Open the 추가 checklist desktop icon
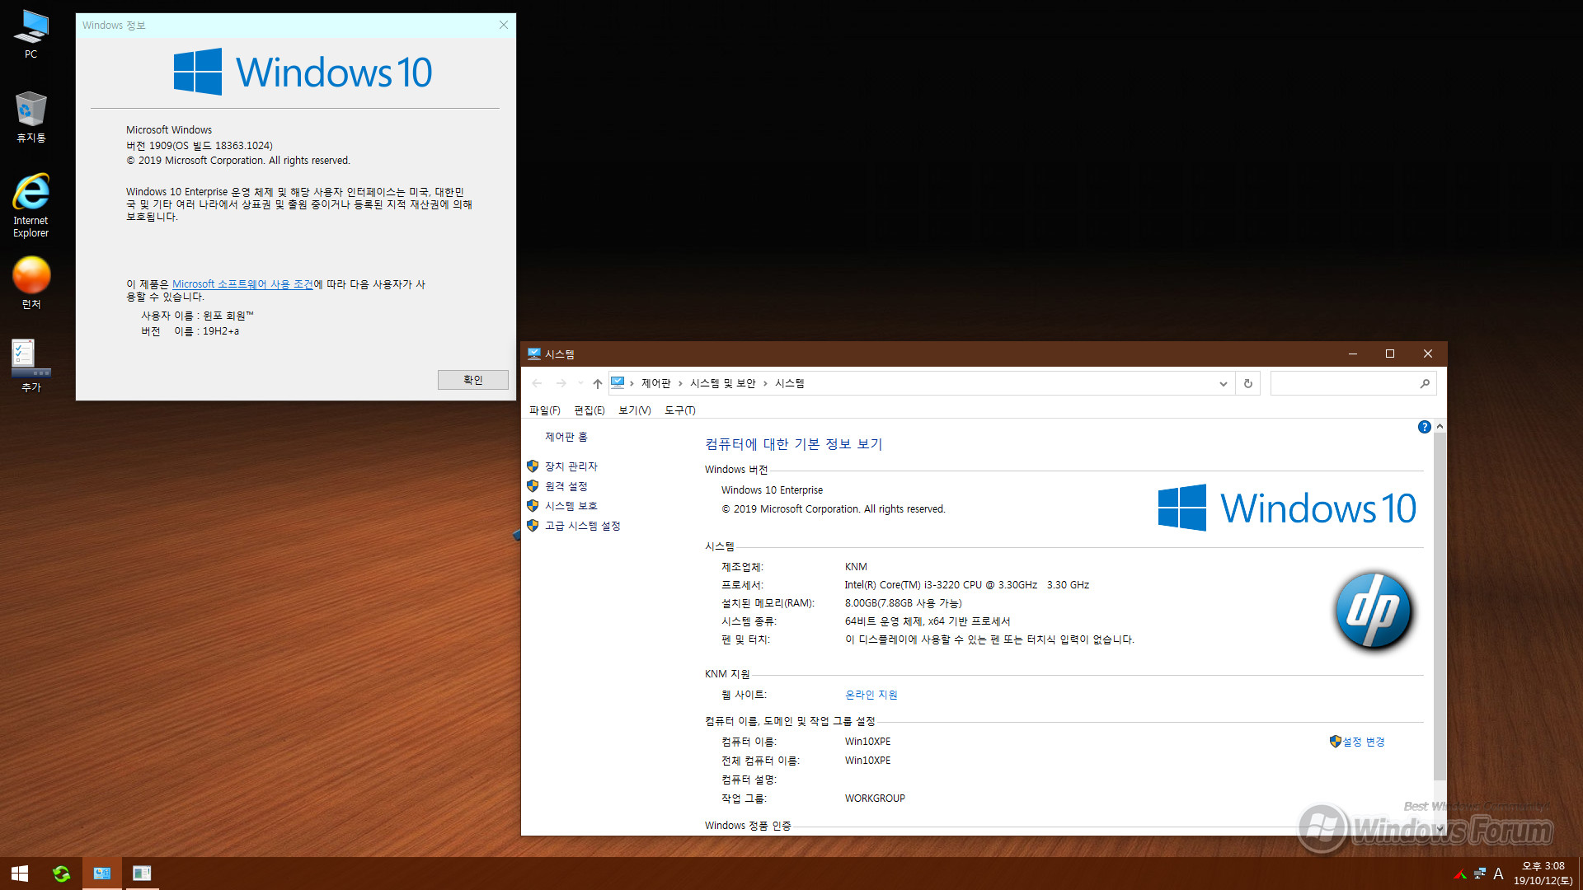 (31, 366)
